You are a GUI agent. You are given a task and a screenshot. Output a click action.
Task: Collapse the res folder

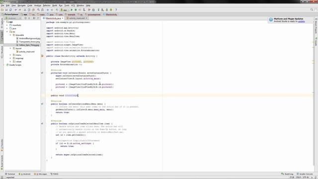[x=7, y=32]
